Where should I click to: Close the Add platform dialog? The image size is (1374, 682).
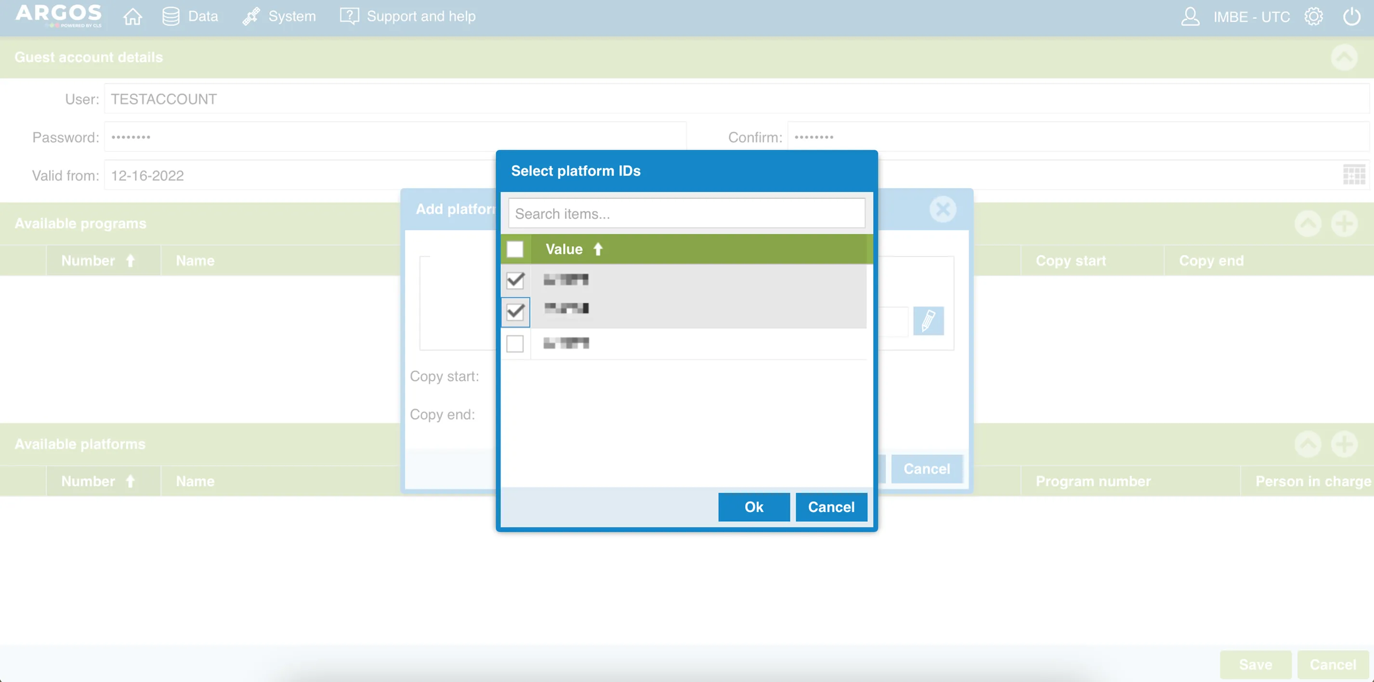tap(942, 209)
